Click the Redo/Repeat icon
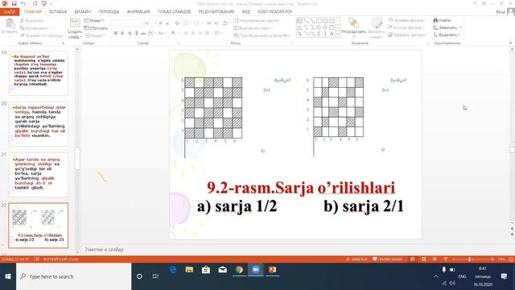515x290 pixels. pos(35,3)
